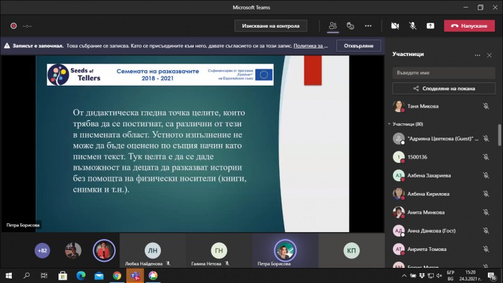Close the Участници side panel
This screenshot has height=283, width=503.
[x=490, y=55]
